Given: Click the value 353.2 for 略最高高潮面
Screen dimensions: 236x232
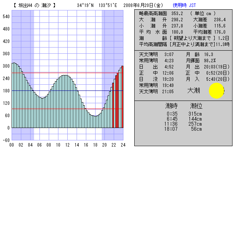Looking at the screenshot, I should tap(177, 14).
